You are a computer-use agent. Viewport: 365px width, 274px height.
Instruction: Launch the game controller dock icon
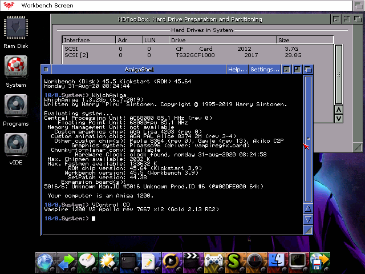tap(214, 263)
